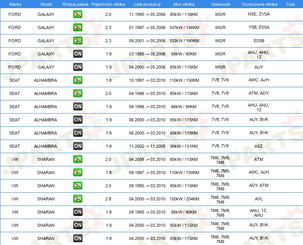
Task: Click the engine code cell 'E5SB'
Action: 259,41
